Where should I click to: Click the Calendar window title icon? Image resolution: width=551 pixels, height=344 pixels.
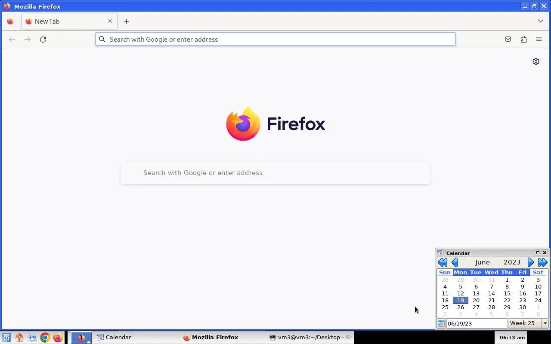(x=440, y=253)
